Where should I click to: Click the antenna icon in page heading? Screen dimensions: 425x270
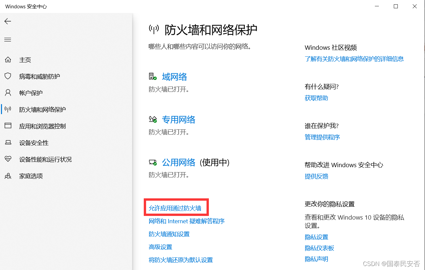(x=154, y=30)
